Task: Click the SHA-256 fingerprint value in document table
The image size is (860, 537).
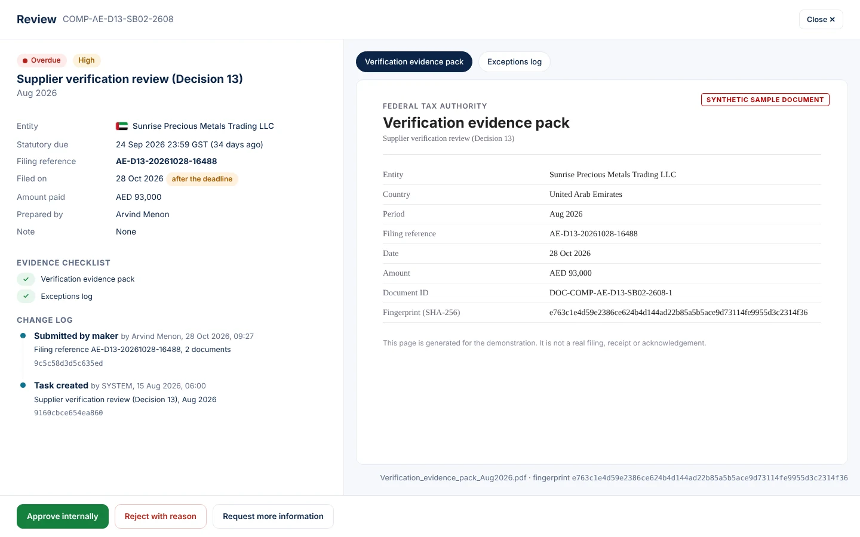Action: click(x=678, y=313)
